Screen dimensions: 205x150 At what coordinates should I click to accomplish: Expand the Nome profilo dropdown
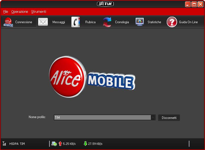(x=153, y=118)
